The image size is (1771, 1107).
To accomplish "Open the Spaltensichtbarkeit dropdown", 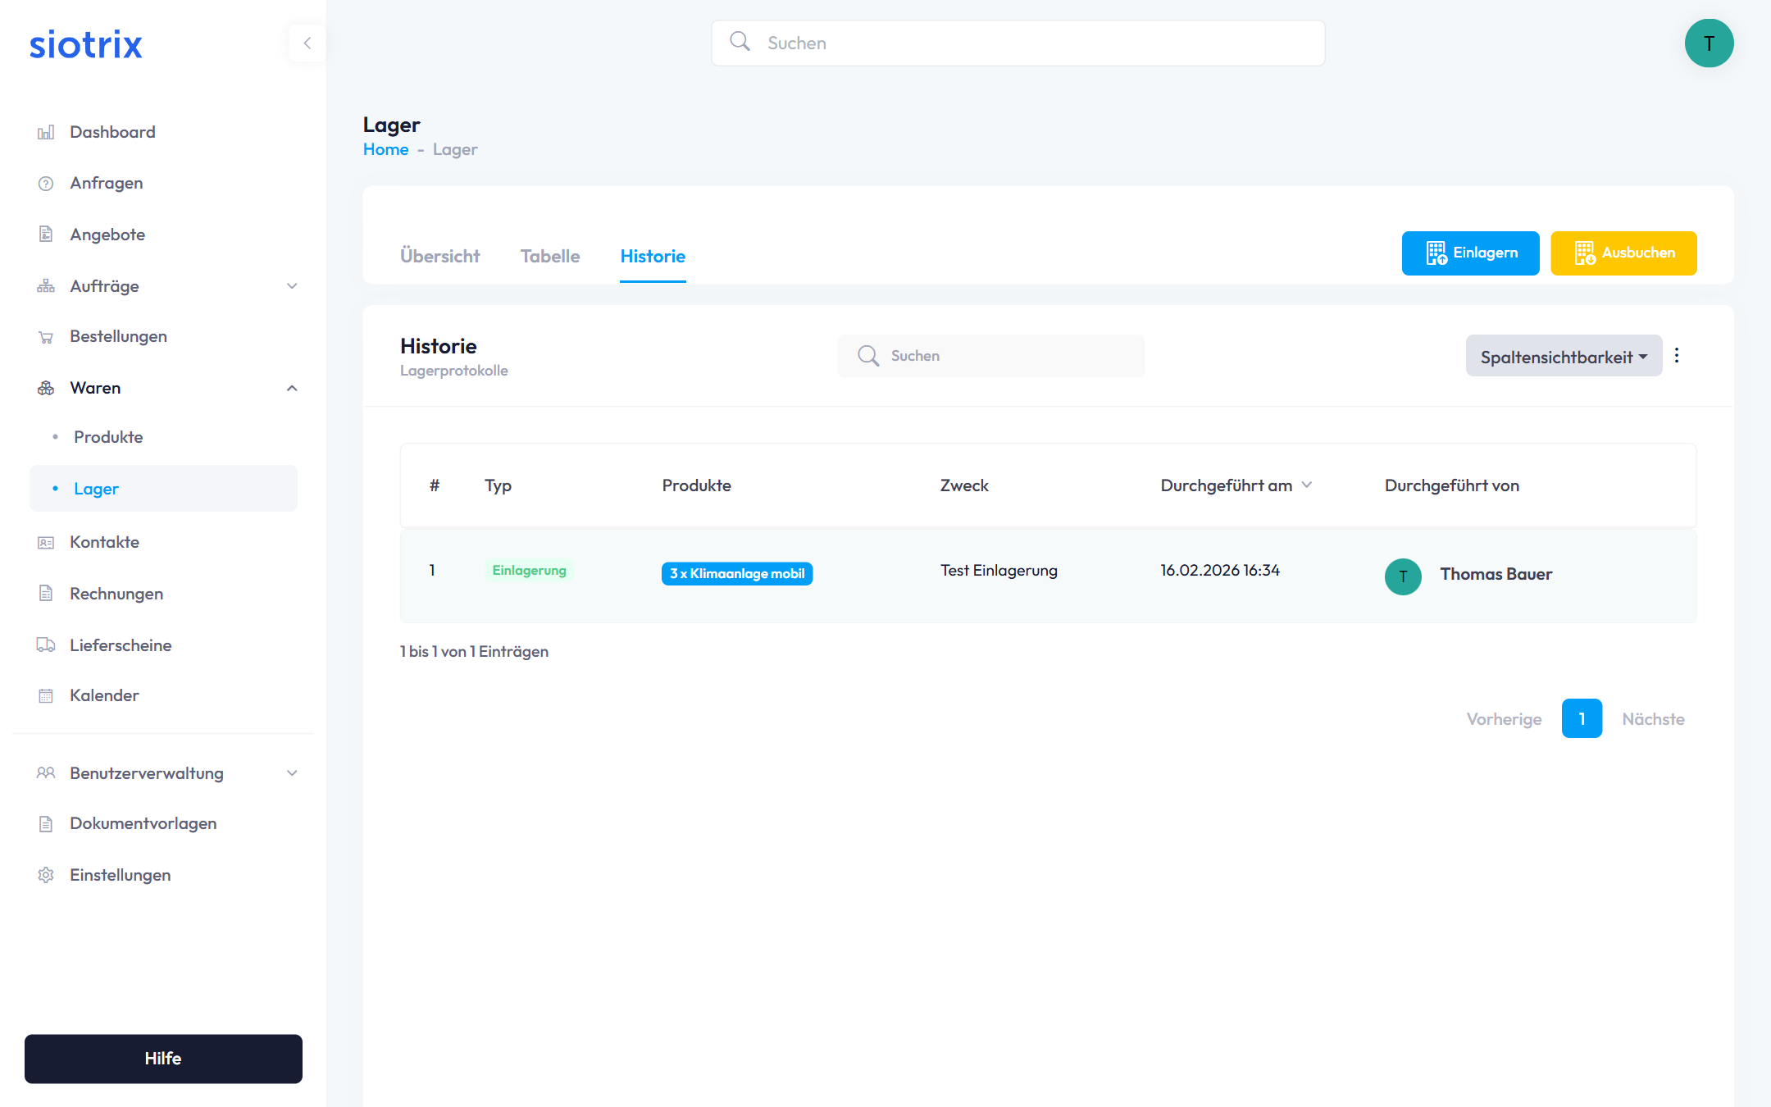I will pyautogui.click(x=1563, y=357).
